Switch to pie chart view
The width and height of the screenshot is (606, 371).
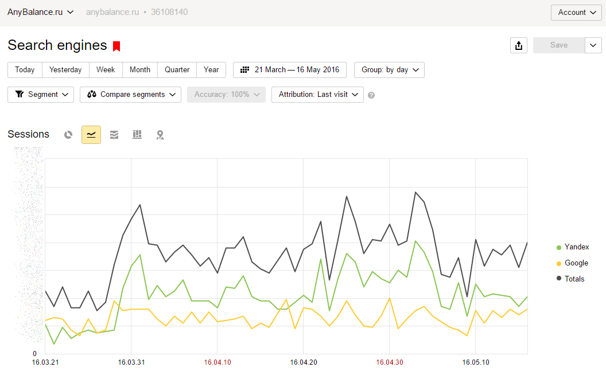(68, 135)
